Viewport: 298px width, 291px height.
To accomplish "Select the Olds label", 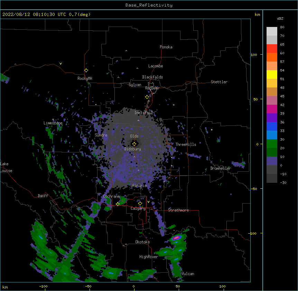I will pyautogui.click(x=134, y=136).
